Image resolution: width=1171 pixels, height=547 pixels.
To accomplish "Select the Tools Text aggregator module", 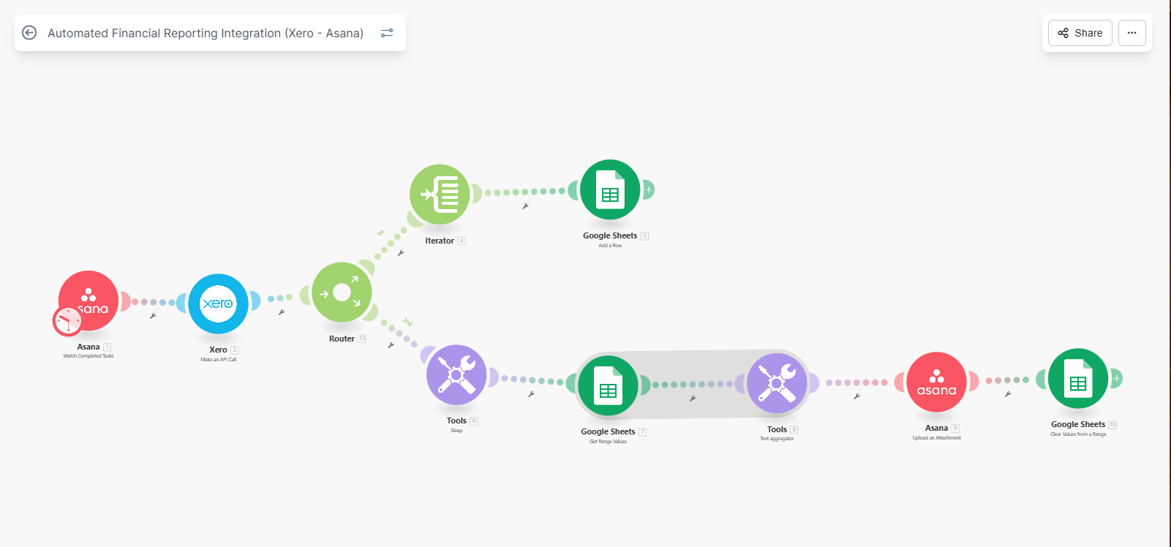I will [x=777, y=383].
